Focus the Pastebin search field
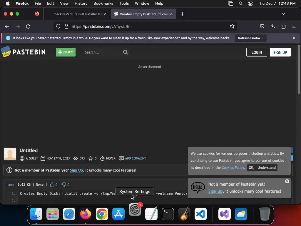Screen dimensions: 301x226 pyautogui.click(x=103, y=52)
